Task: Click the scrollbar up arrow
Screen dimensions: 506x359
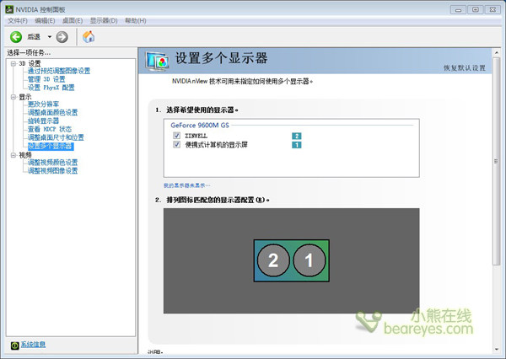Action: 497,52
